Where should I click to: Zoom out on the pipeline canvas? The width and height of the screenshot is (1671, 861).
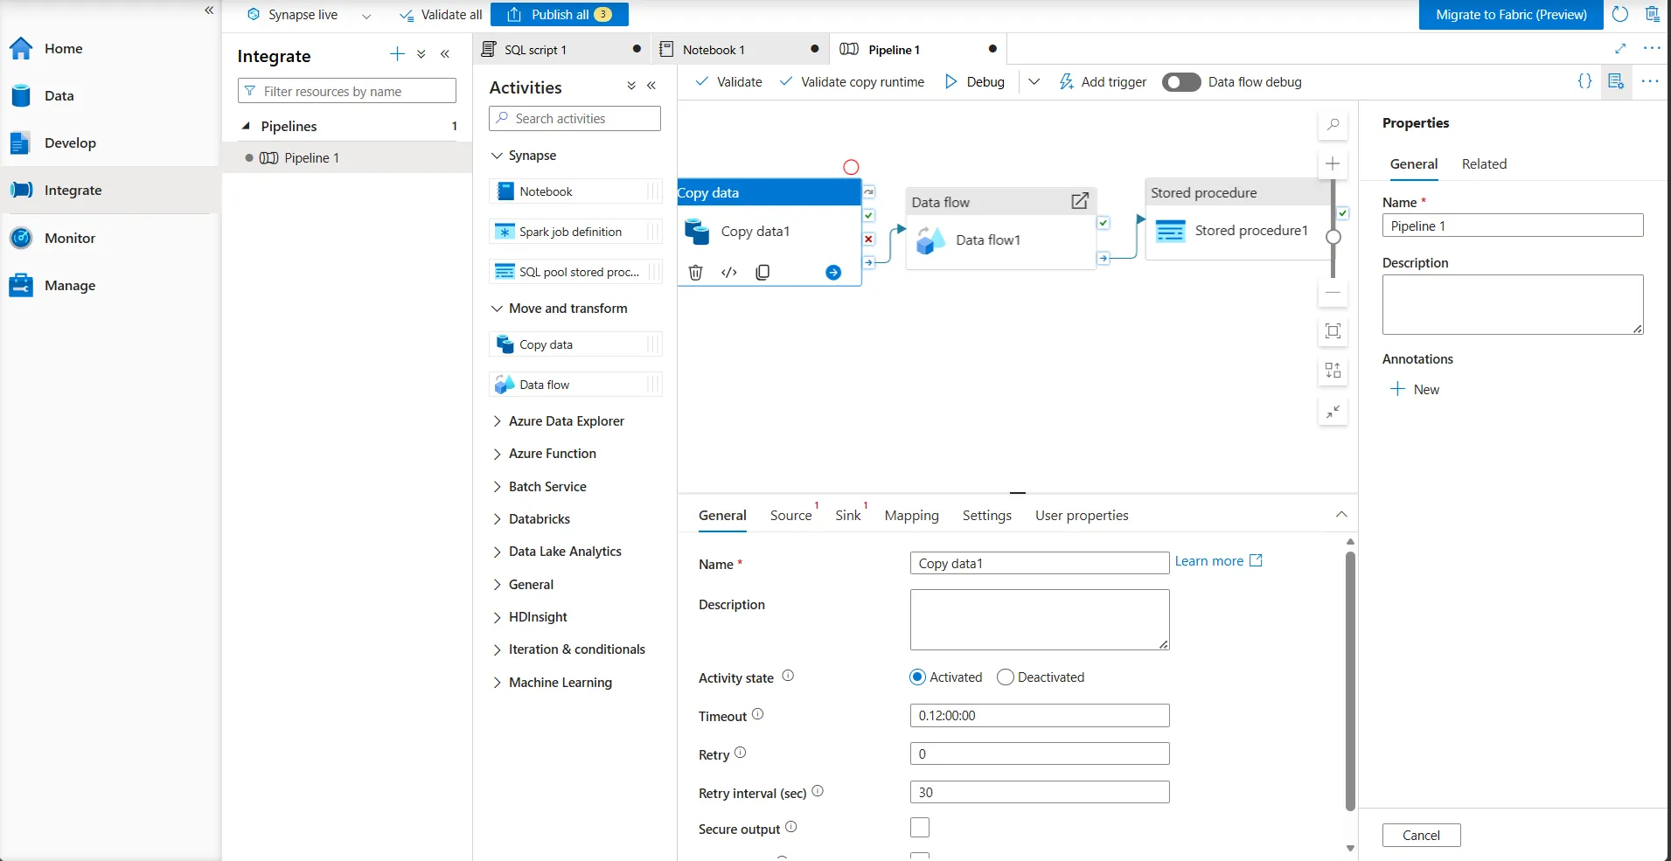[x=1333, y=293]
